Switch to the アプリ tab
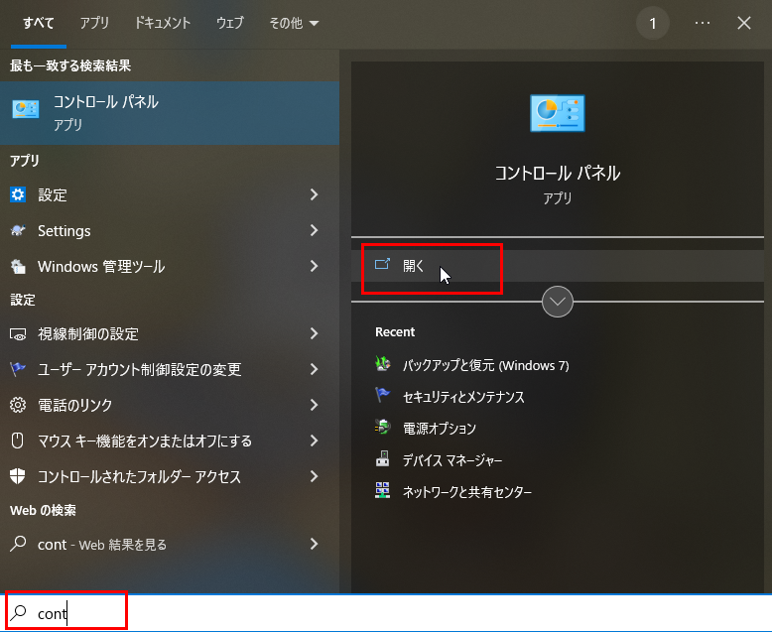Viewport: 772px width, 632px height. pyautogui.click(x=94, y=23)
